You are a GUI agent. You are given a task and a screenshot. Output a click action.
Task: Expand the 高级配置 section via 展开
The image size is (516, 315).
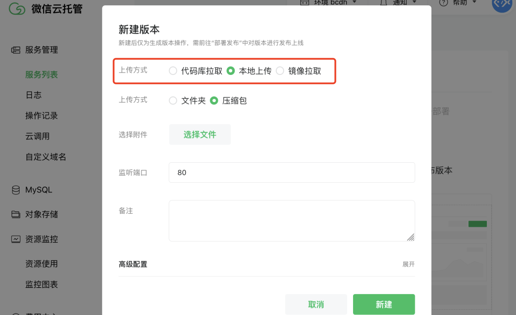[408, 264]
